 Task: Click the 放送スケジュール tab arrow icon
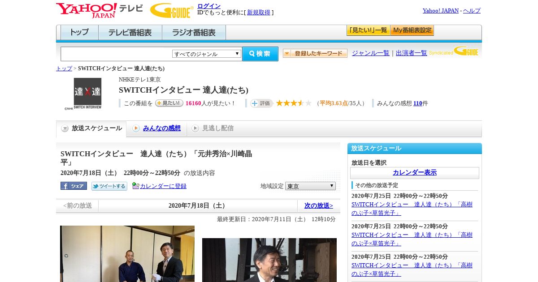click(65, 128)
